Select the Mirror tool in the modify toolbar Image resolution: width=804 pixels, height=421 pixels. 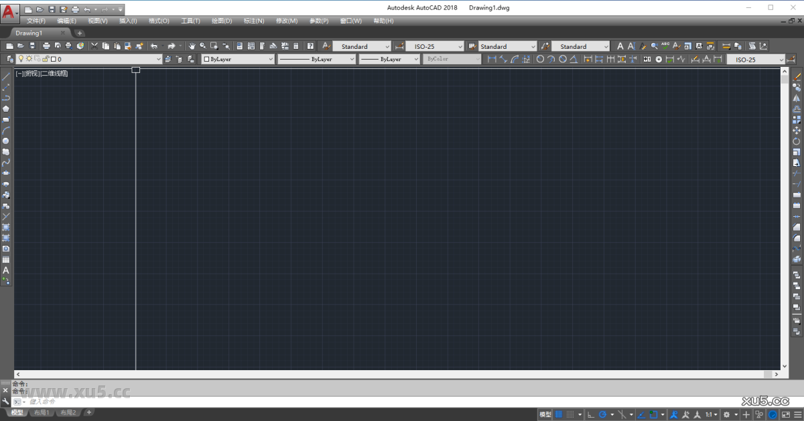(x=797, y=99)
